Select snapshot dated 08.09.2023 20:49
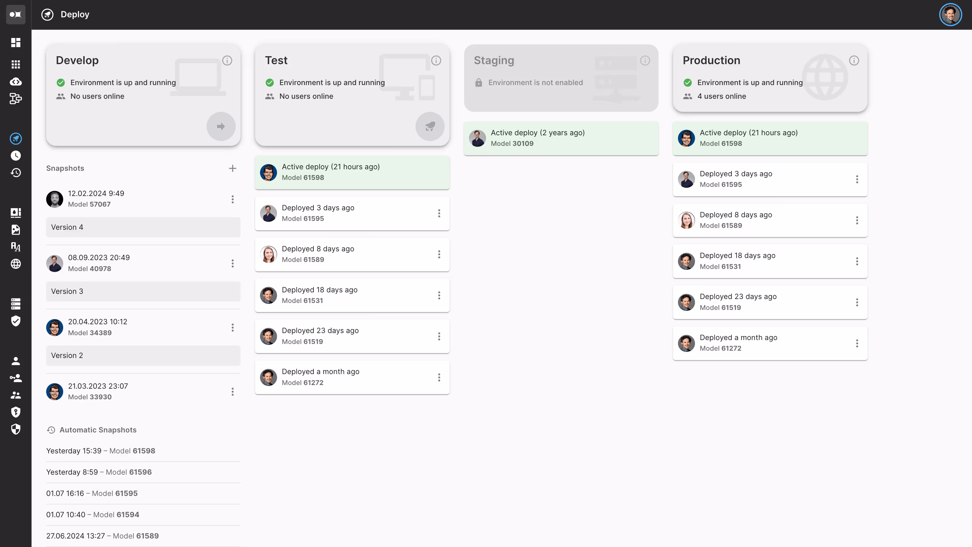 pos(99,257)
